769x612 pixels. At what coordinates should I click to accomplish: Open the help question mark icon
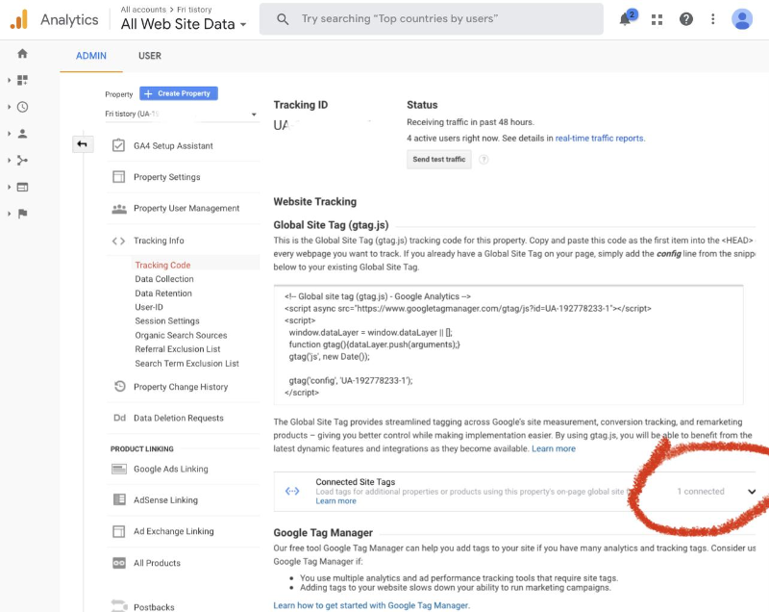click(685, 19)
